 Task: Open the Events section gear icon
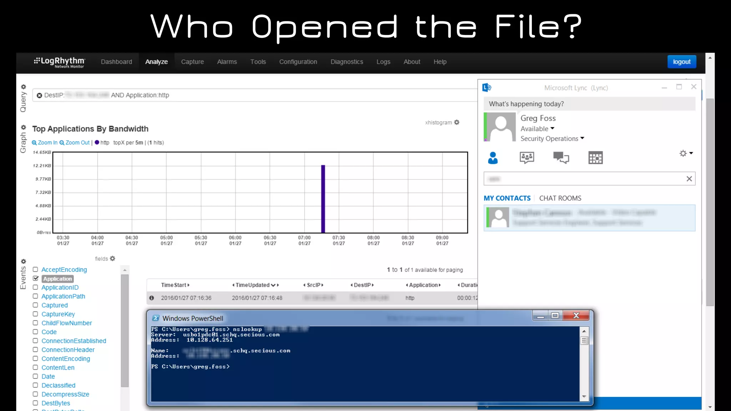24,261
